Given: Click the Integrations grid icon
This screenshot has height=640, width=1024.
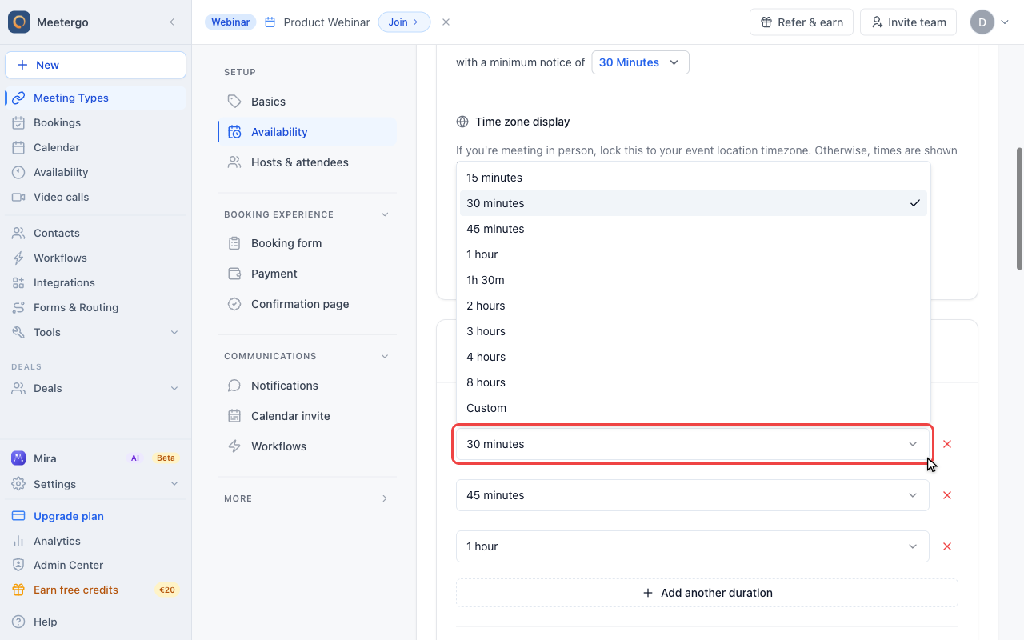Looking at the screenshot, I should 18,282.
